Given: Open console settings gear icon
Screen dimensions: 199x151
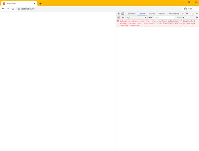Looking at the screenshot, I should click(197, 18).
